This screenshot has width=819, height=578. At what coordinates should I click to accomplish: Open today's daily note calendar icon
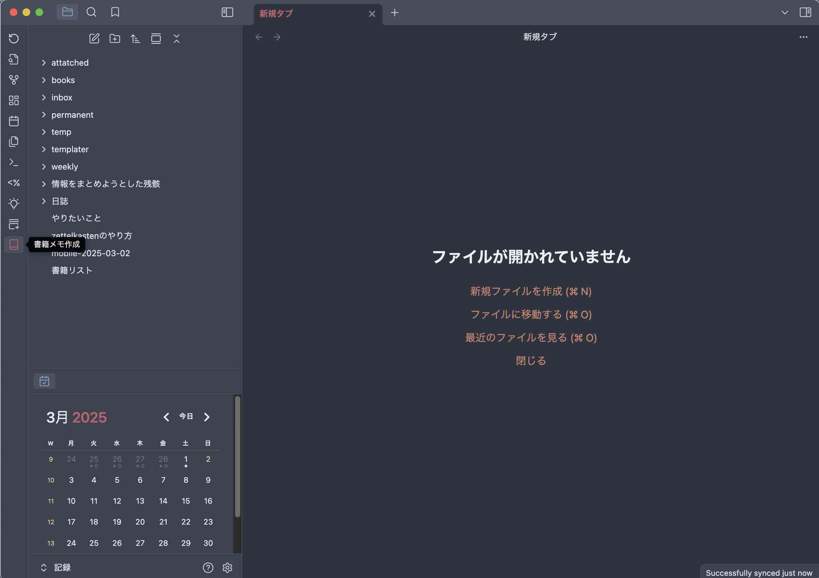click(x=14, y=121)
